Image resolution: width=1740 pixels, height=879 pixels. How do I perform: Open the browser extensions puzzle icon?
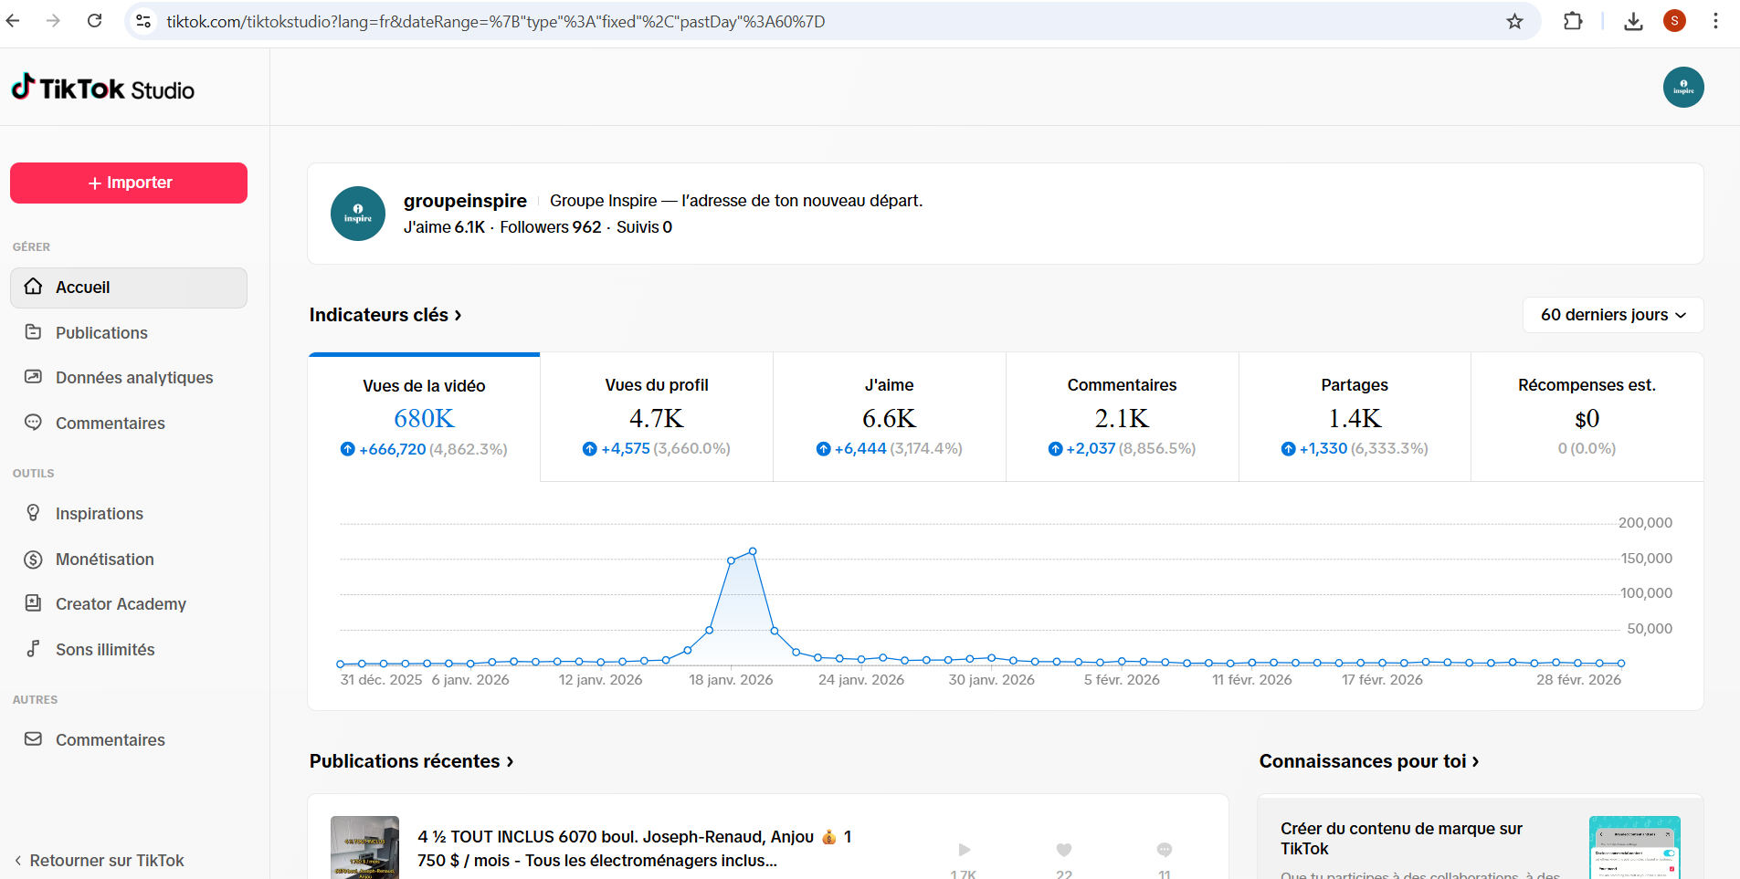point(1573,21)
